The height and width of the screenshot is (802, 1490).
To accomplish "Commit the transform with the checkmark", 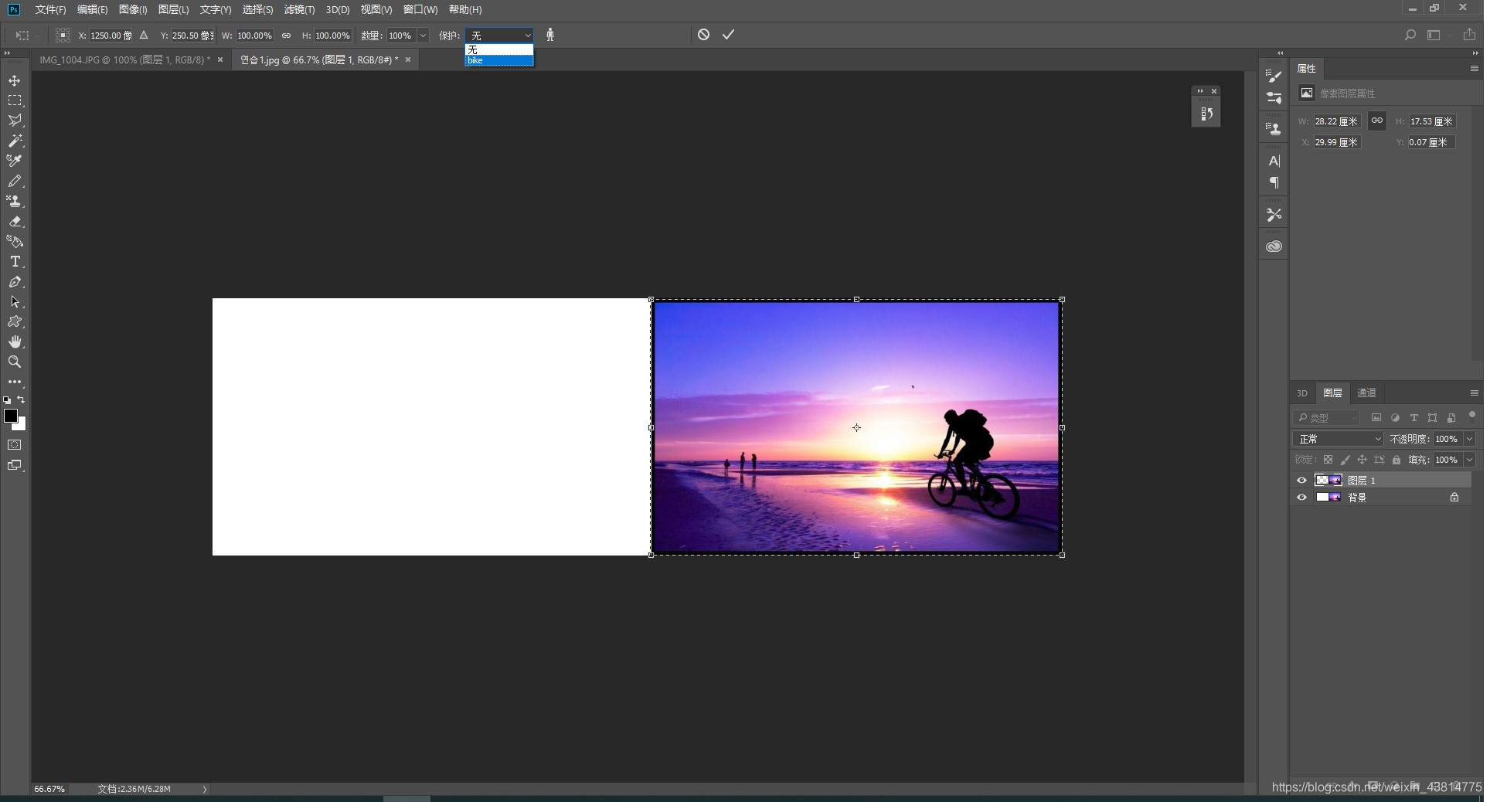I will click(728, 35).
